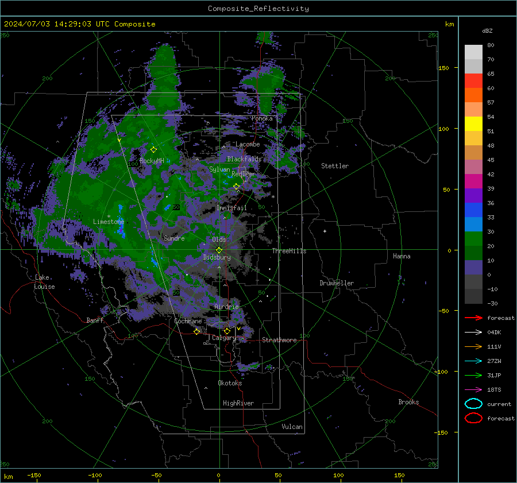Click the Innisfail town label
Image resolution: width=517 pixels, height=483 pixels.
[x=232, y=208]
